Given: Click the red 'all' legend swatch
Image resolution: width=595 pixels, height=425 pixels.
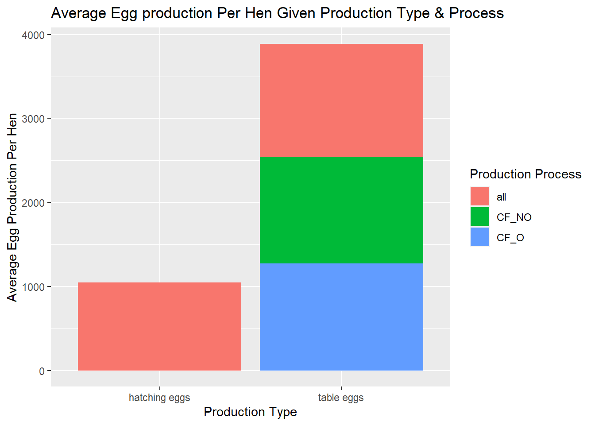Looking at the screenshot, I should [480, 196].
